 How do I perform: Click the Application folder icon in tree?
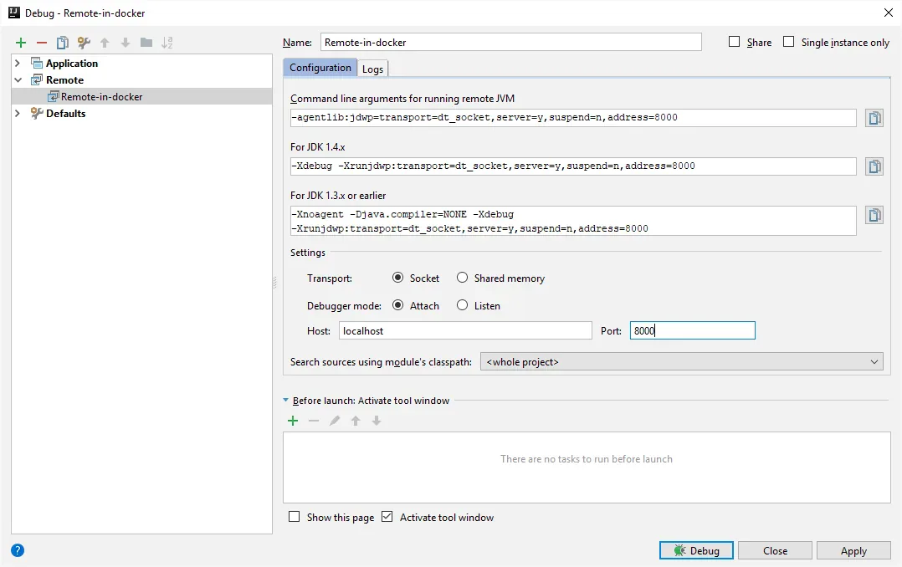(x=37, y=64)
